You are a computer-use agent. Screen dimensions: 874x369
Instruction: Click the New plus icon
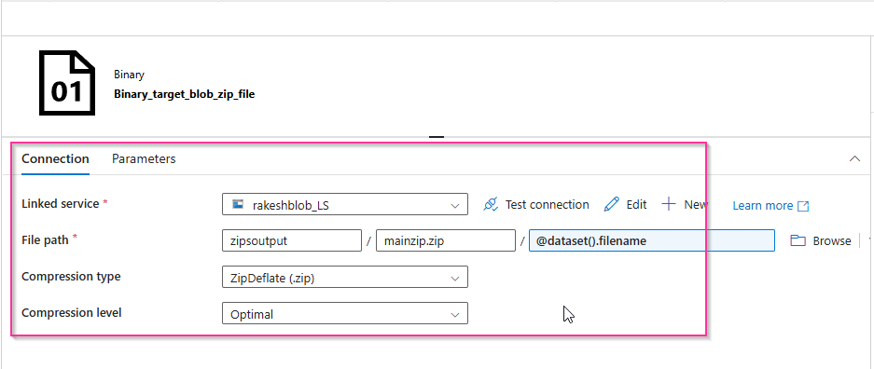668,204
